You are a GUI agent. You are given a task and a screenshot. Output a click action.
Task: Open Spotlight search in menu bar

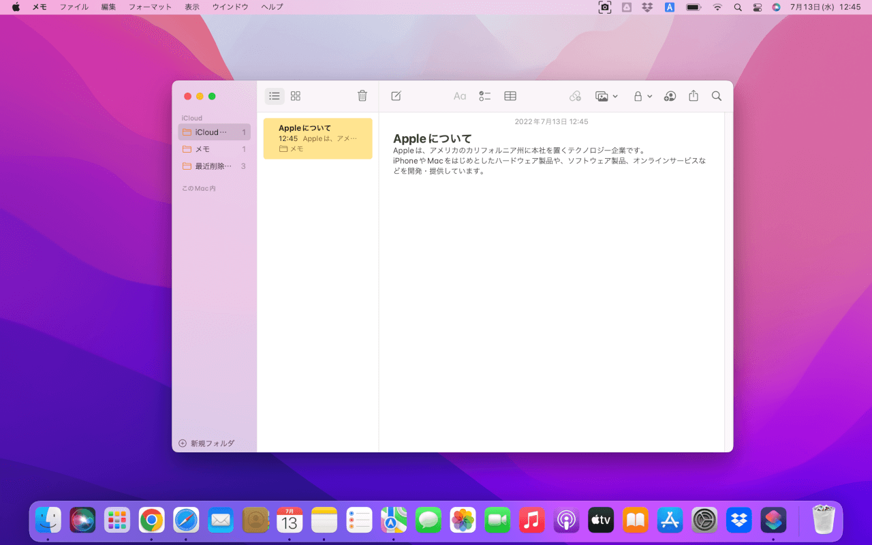[x=738, y=7]
